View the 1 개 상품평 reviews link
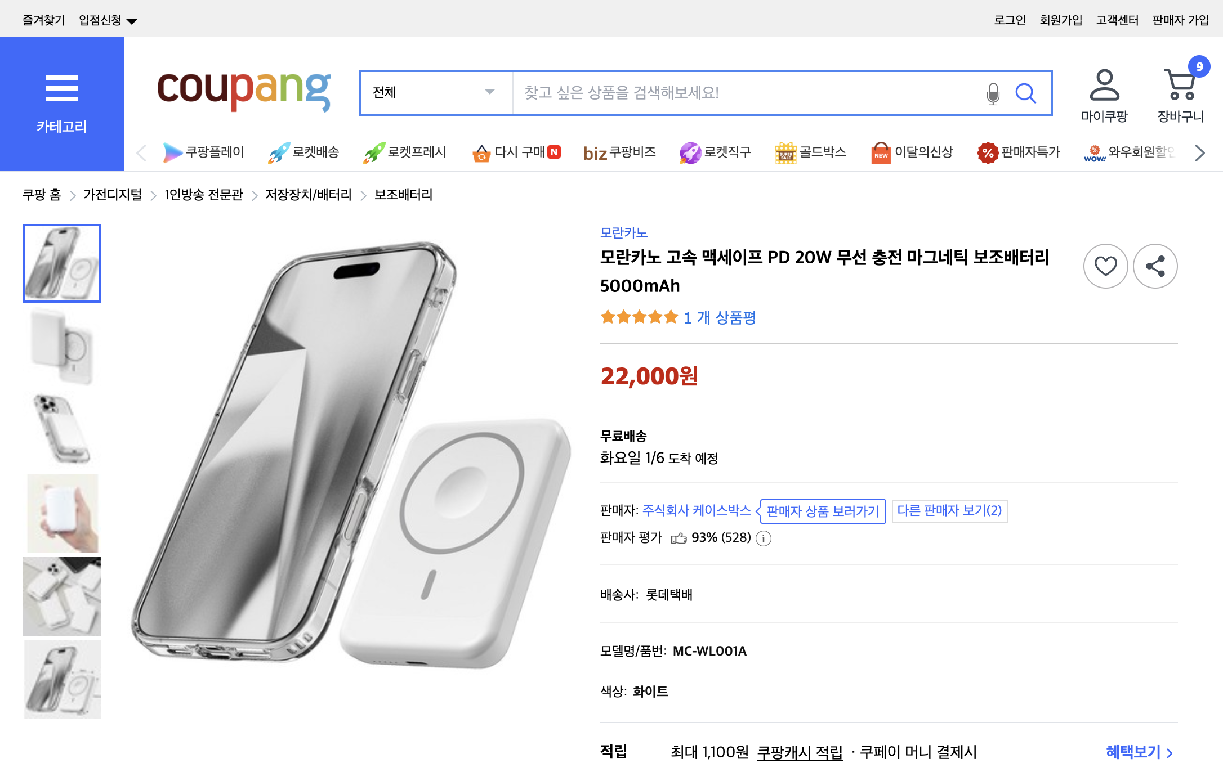1223x763 pixels. point(719,317)
